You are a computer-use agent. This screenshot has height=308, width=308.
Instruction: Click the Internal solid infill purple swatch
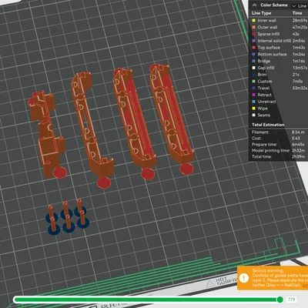254,41
